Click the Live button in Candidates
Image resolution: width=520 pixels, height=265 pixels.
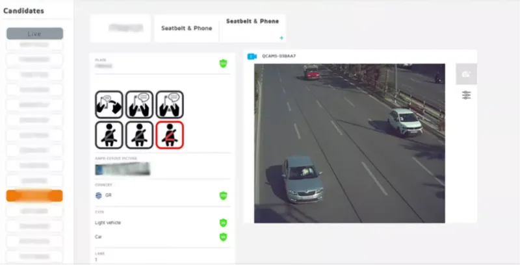point(34,34)
